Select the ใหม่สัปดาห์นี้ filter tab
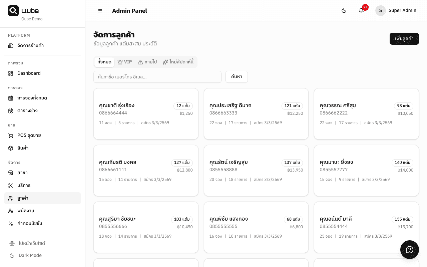 tap(178, 62)
